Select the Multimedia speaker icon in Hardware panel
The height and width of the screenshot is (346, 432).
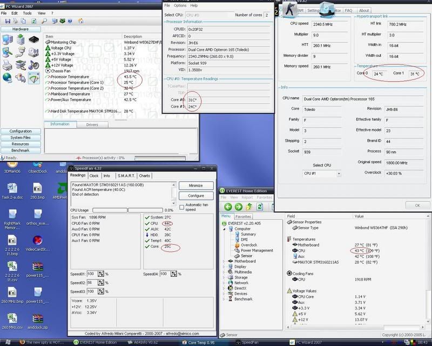click(x=33, y=65)
